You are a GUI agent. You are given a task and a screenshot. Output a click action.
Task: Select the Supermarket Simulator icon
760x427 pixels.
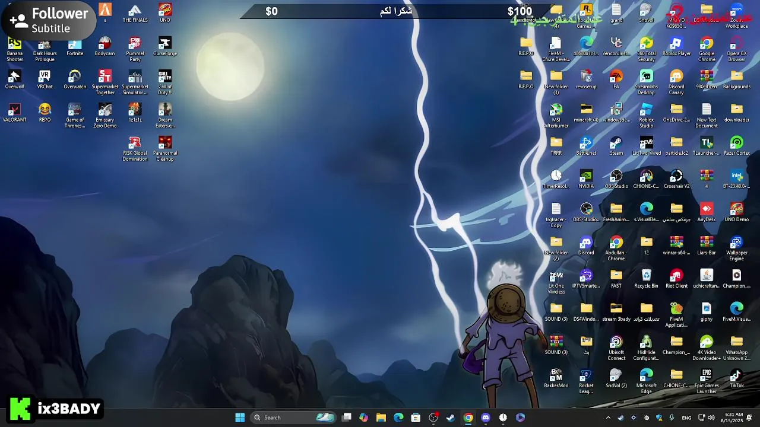[135, 82]
